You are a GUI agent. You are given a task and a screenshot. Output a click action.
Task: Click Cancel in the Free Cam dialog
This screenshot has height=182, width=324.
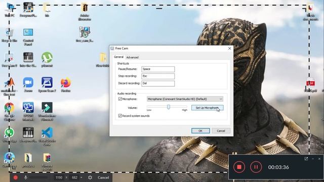(221, 131)
